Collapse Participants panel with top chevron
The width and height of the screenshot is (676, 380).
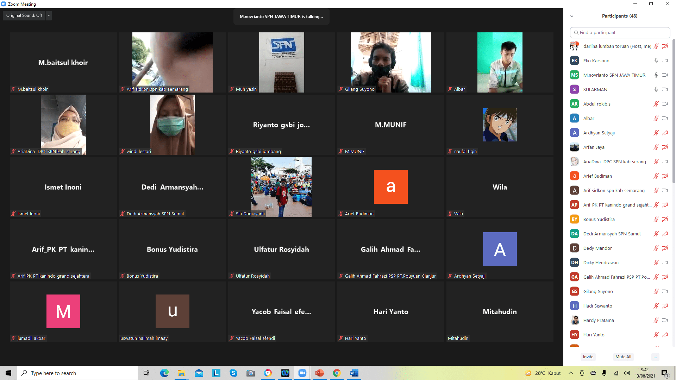572,16
